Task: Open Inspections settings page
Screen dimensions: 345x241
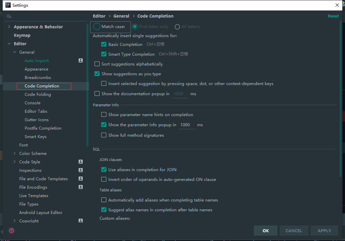Action: tap(30, 170)
